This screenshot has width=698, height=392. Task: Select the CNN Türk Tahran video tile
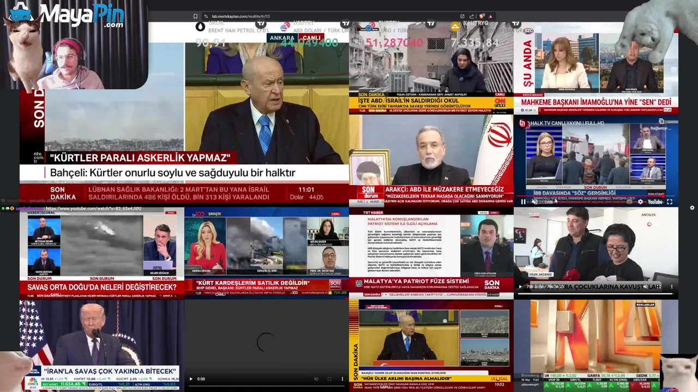(431, 68)
